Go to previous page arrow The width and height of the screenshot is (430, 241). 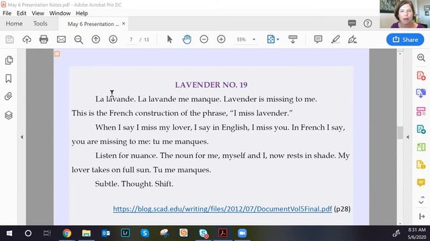point(95,39)
